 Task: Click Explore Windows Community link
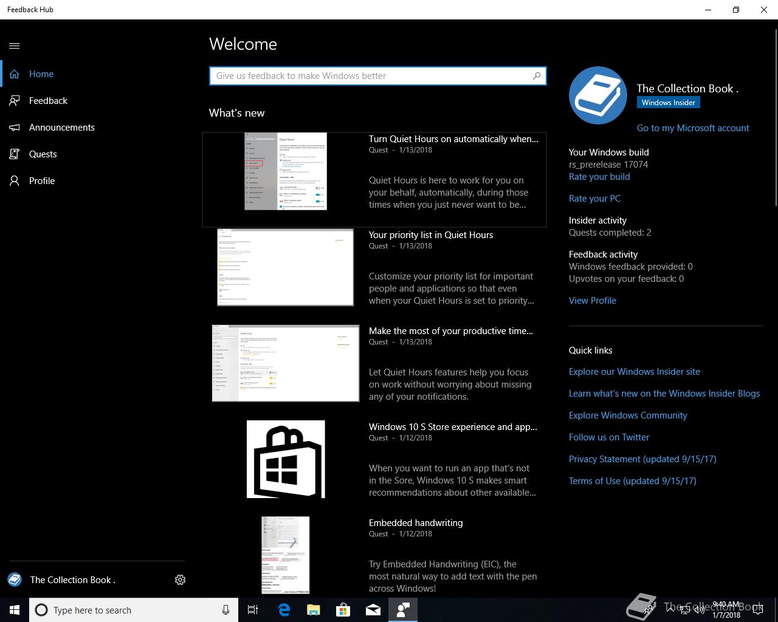pos(628,415)
